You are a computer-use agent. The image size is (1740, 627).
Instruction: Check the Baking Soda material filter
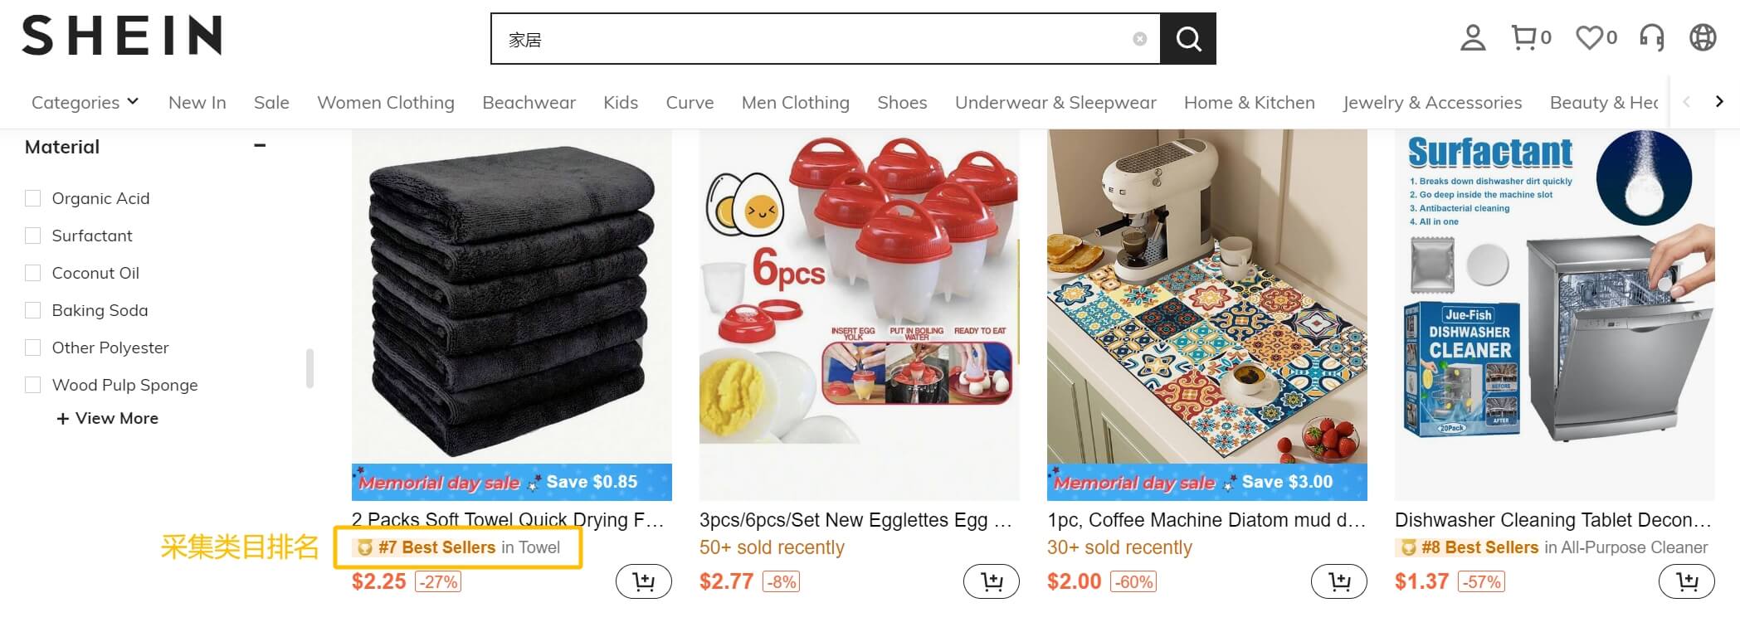(33, 310)
